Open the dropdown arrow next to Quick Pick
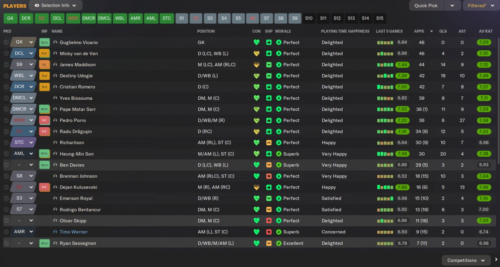 [452, 5]
